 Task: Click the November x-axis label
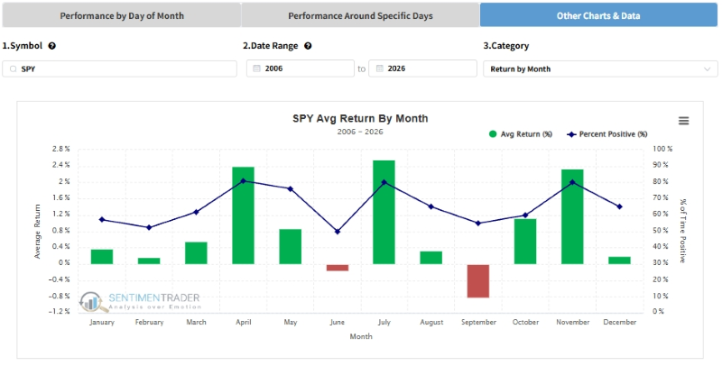click(x=573, y=323)
